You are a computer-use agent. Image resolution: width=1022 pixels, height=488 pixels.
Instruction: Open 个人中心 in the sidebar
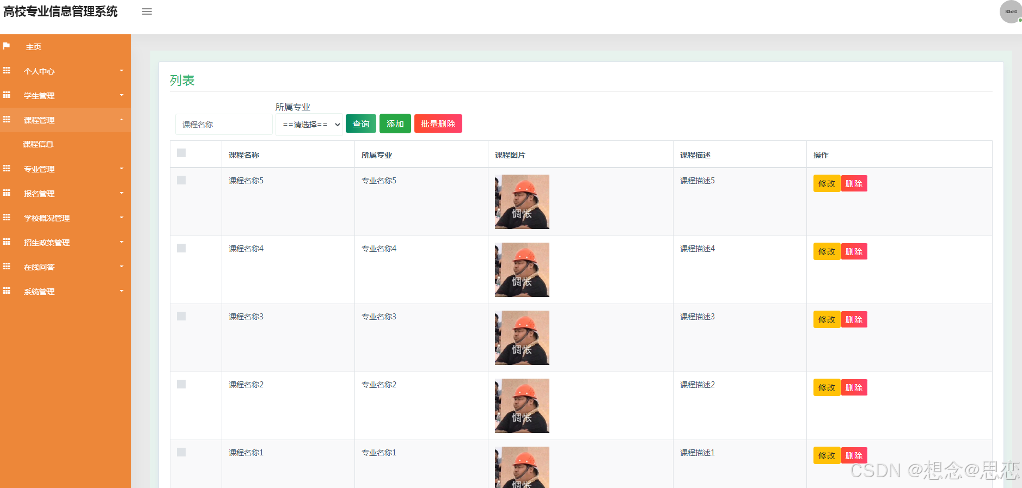click(39, 71)
